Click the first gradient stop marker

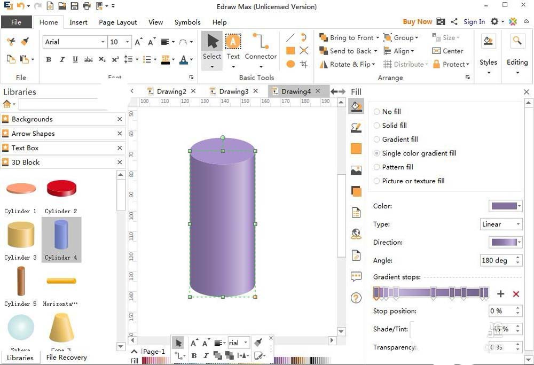pos(376,293)
